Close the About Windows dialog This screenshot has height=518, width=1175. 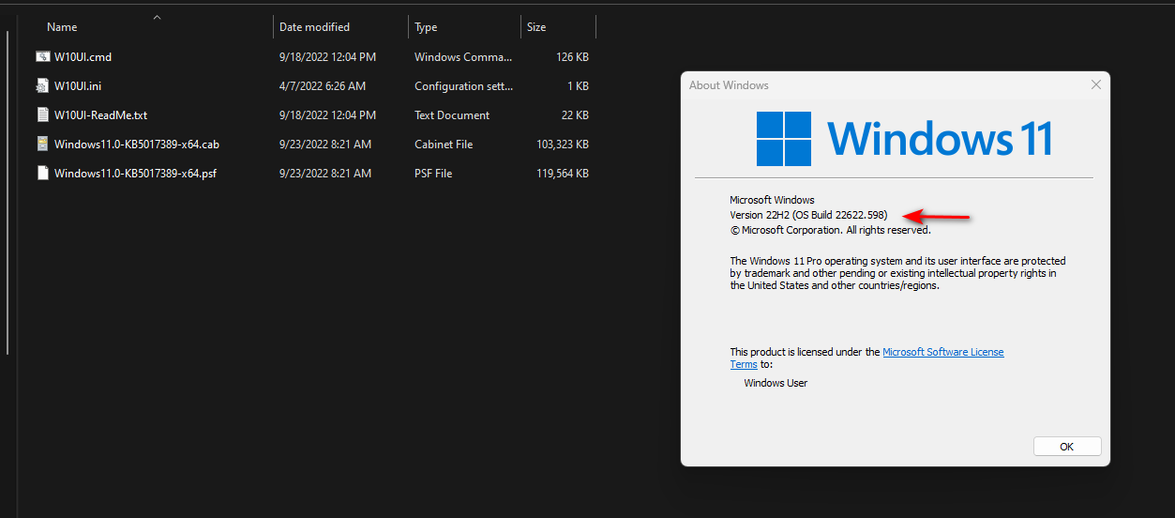coord(1095,85)
